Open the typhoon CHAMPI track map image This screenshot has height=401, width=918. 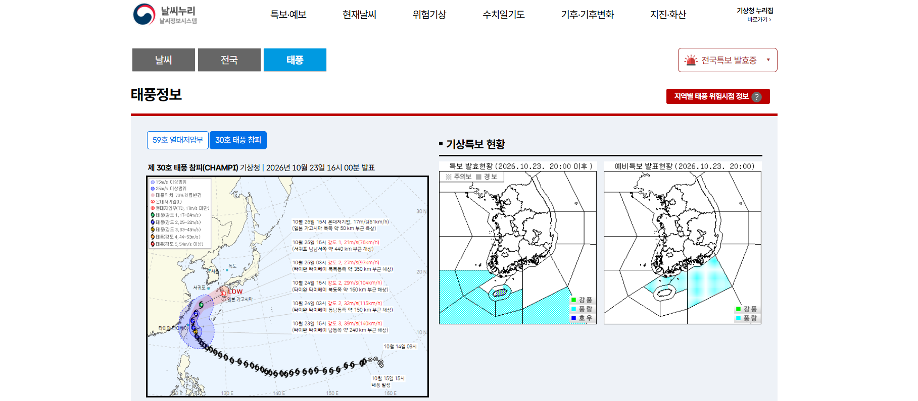pos(287,287)
